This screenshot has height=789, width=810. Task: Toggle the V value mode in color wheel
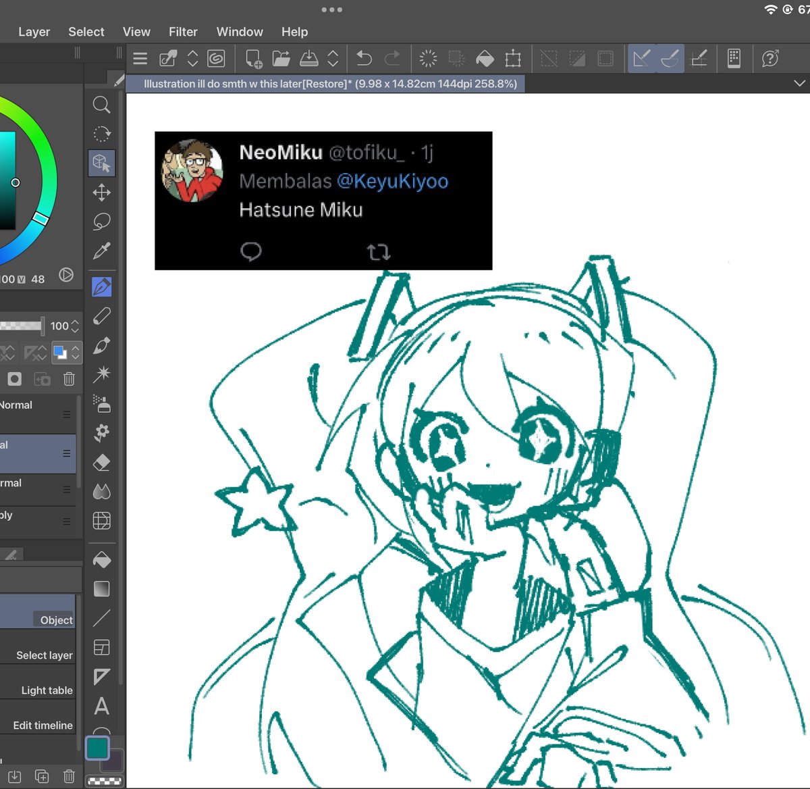[22, 280]
